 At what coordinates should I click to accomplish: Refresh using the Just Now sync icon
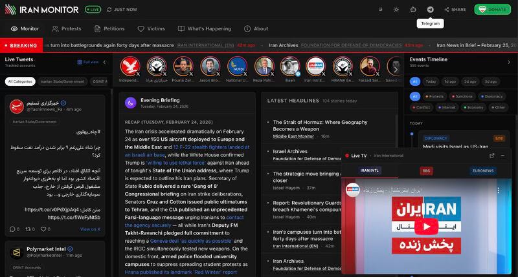point(109,10)
